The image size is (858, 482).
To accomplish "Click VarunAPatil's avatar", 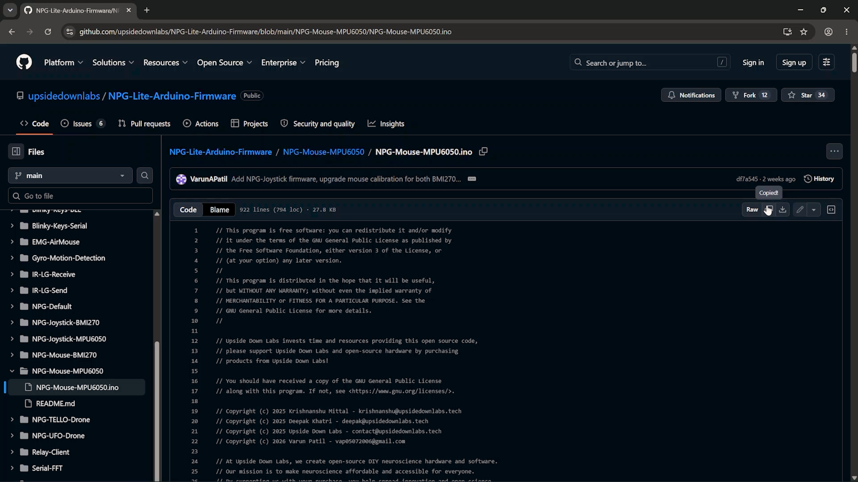I will click(181, 179).
